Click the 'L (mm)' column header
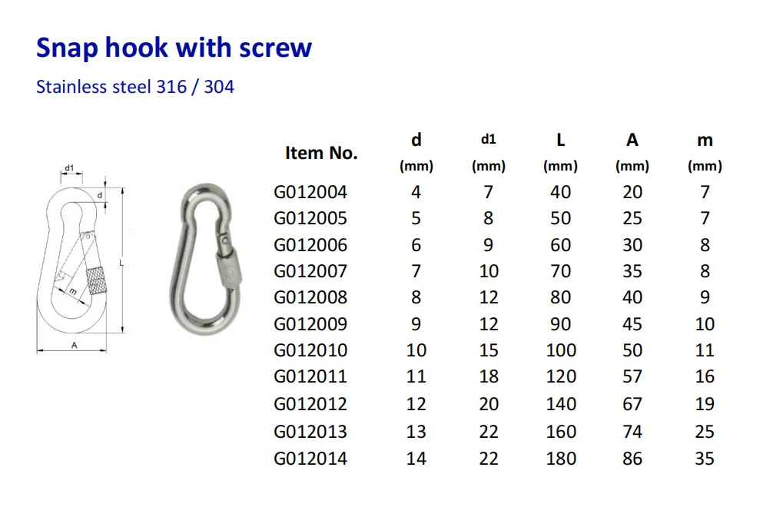 point(561,152)
